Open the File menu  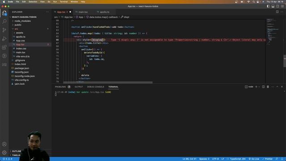click(x=17, y=2)
